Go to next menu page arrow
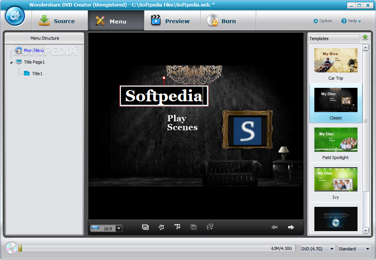 (291, 227)
